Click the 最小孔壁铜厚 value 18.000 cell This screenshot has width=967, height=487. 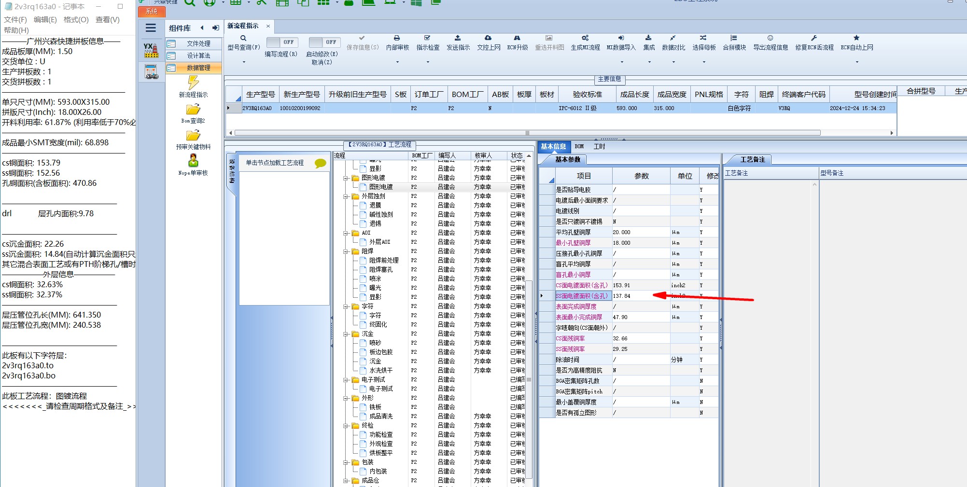tap(641, 243)
